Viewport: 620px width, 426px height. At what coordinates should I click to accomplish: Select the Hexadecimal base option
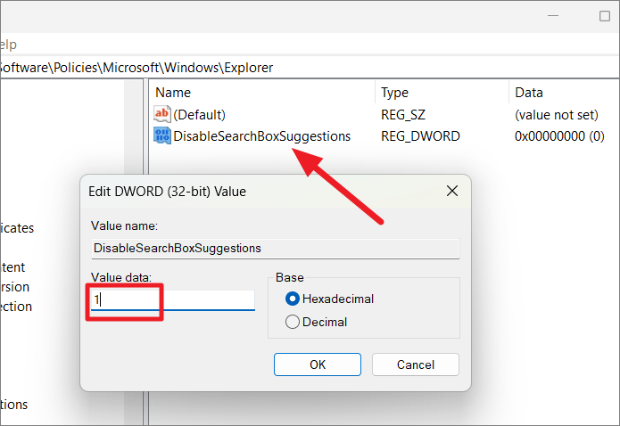point(329,299)
